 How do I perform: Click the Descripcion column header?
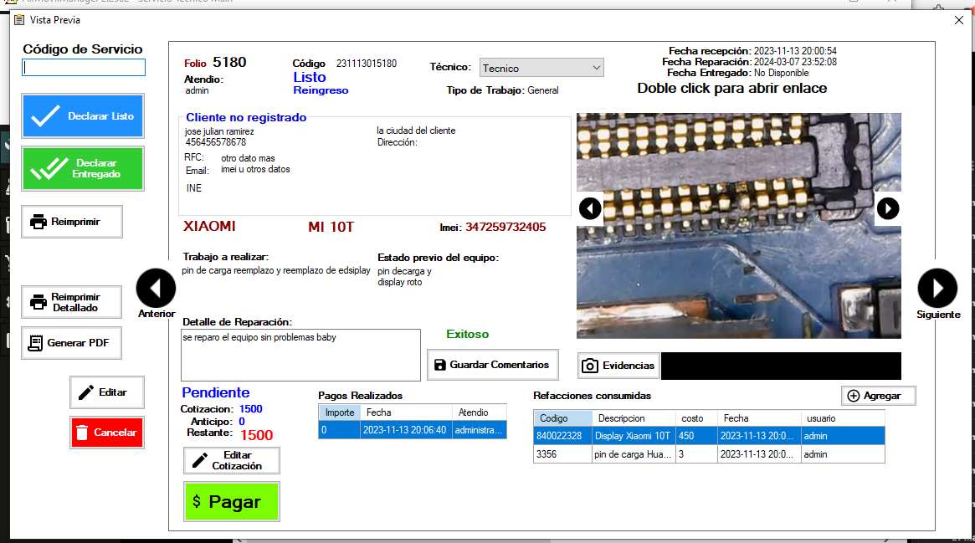(x=634, y=418)
